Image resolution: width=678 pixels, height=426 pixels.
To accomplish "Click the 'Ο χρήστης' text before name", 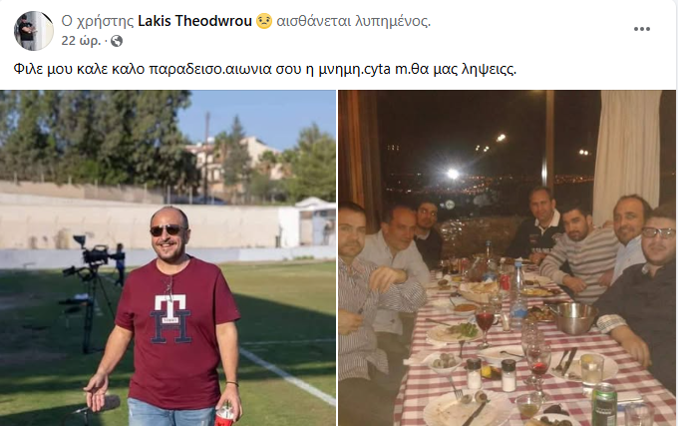I will [x=98, y=21].
